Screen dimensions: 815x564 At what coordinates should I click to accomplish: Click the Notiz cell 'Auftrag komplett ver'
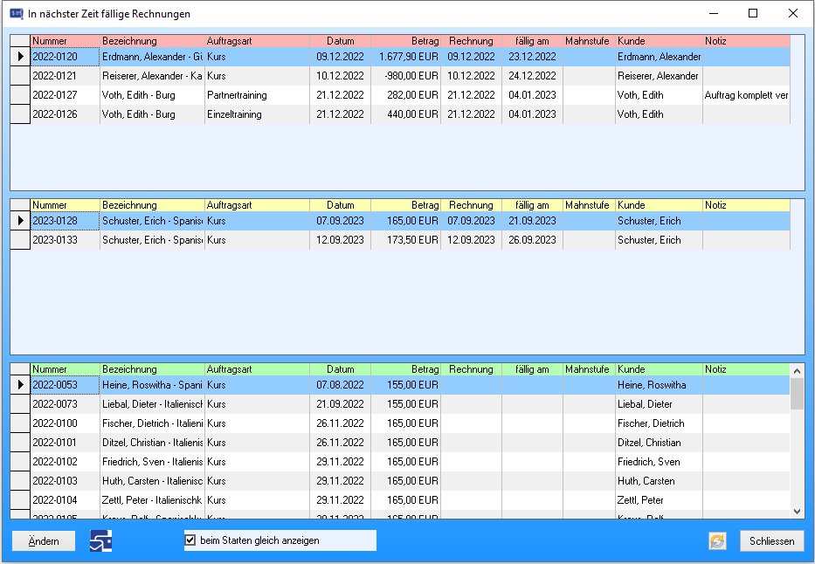(746, 95)
